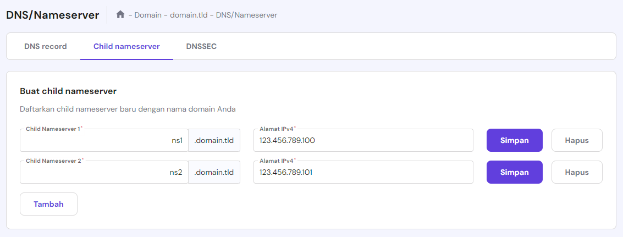Open the domain.tld breadcrumb link
The width and height of the screenshot is (623, 237).
189,15
